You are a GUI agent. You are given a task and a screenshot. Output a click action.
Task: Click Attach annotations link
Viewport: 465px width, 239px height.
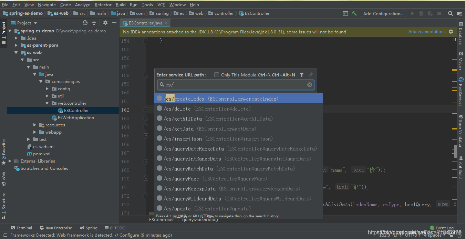click(427, 32)
